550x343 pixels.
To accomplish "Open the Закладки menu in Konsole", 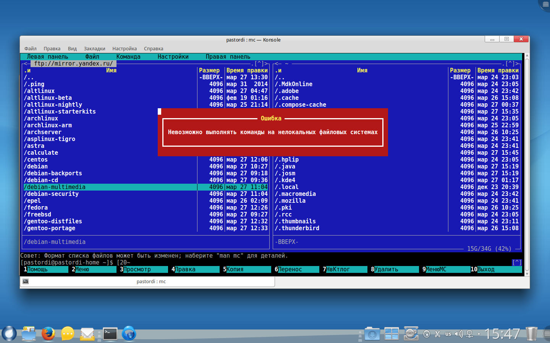I will coord(94,49).
